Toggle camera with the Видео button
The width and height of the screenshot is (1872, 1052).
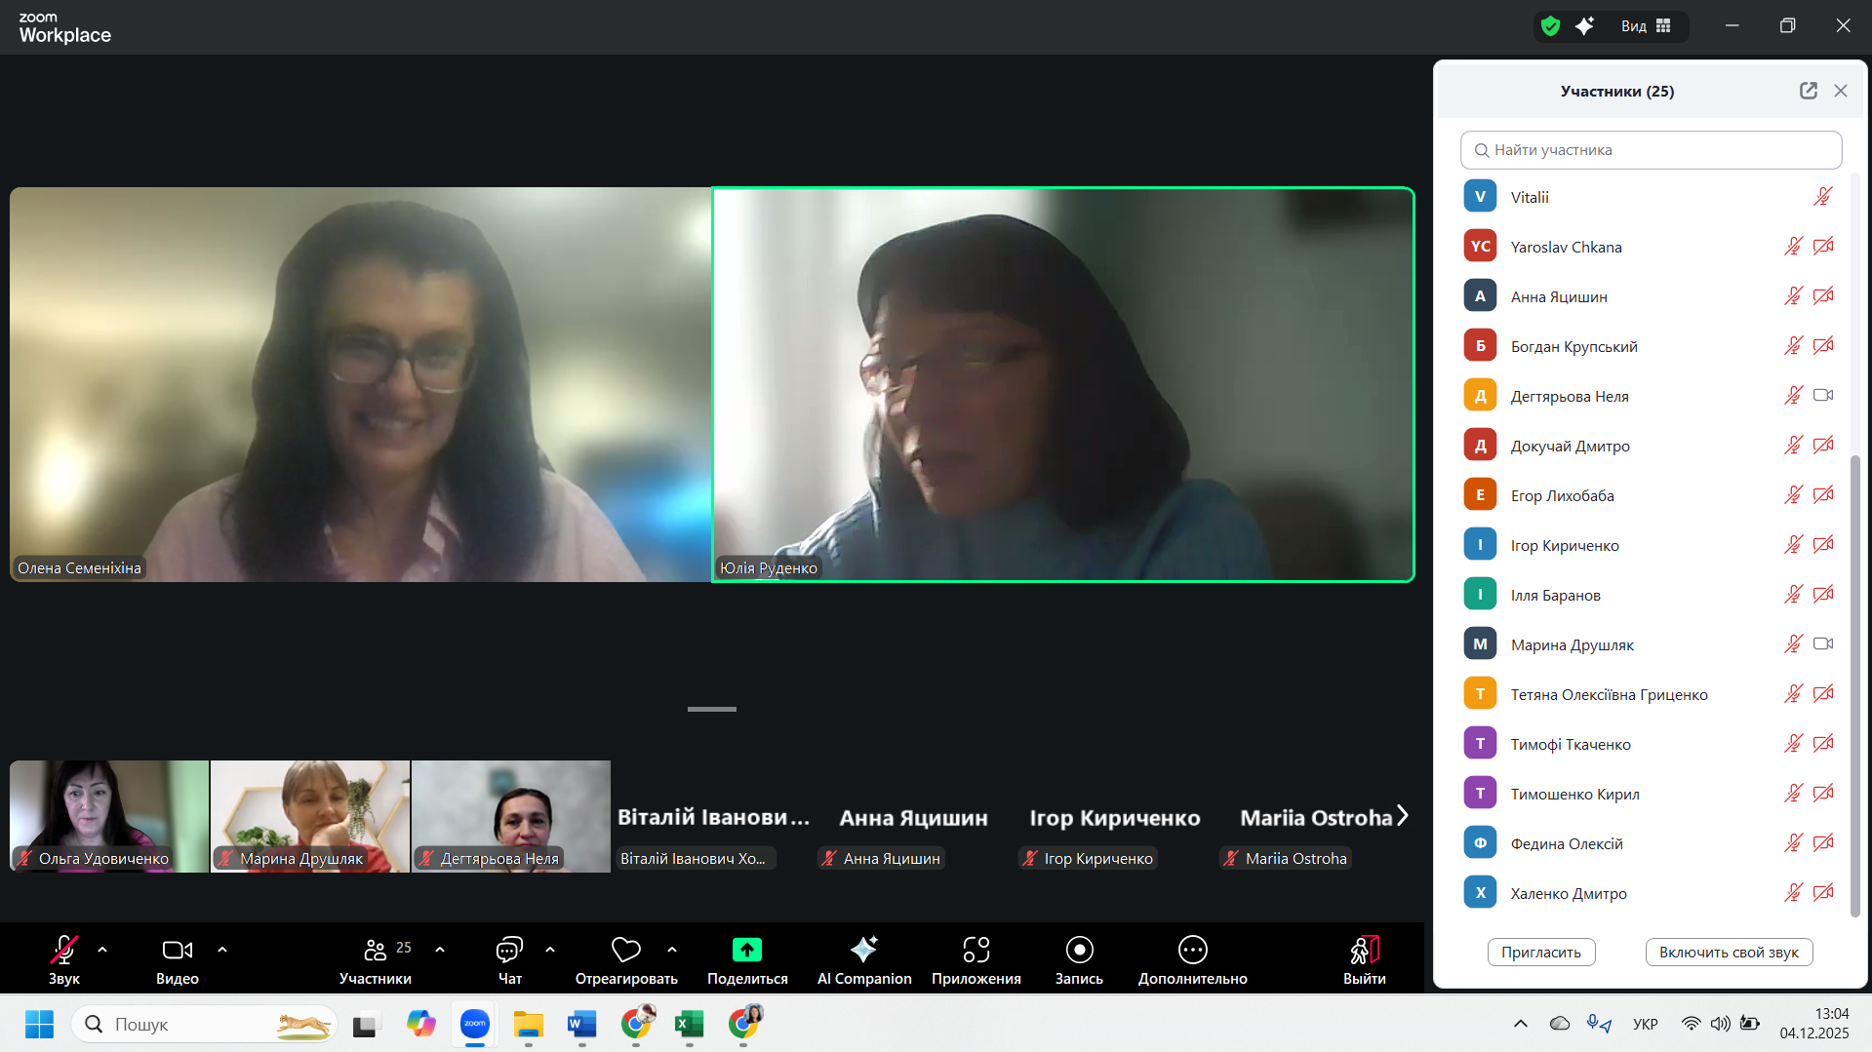tap(177, 951)
